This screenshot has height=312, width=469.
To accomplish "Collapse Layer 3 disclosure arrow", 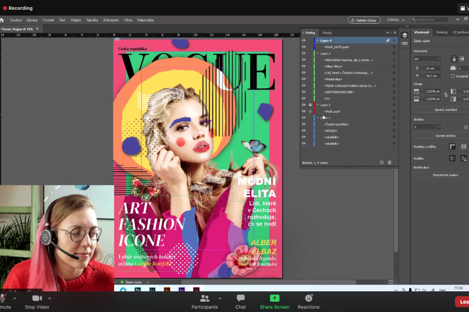I will [x=318, y=54].
